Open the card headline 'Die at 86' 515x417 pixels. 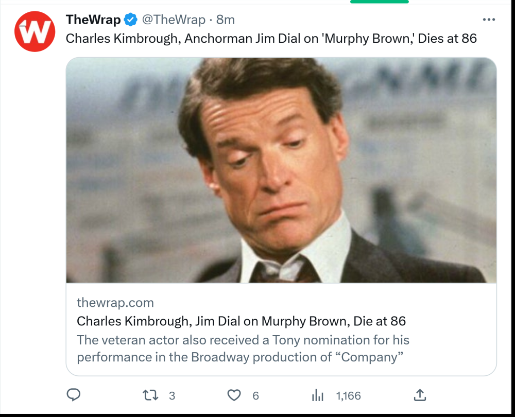[241, 321]
